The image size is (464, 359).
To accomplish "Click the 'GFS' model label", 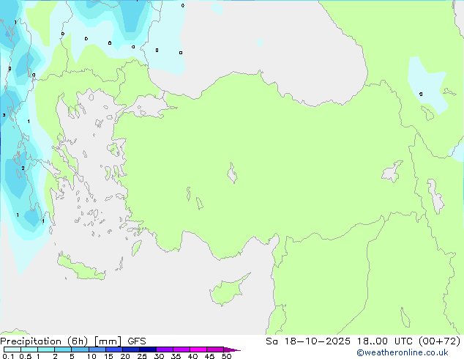I will point(137,341).
